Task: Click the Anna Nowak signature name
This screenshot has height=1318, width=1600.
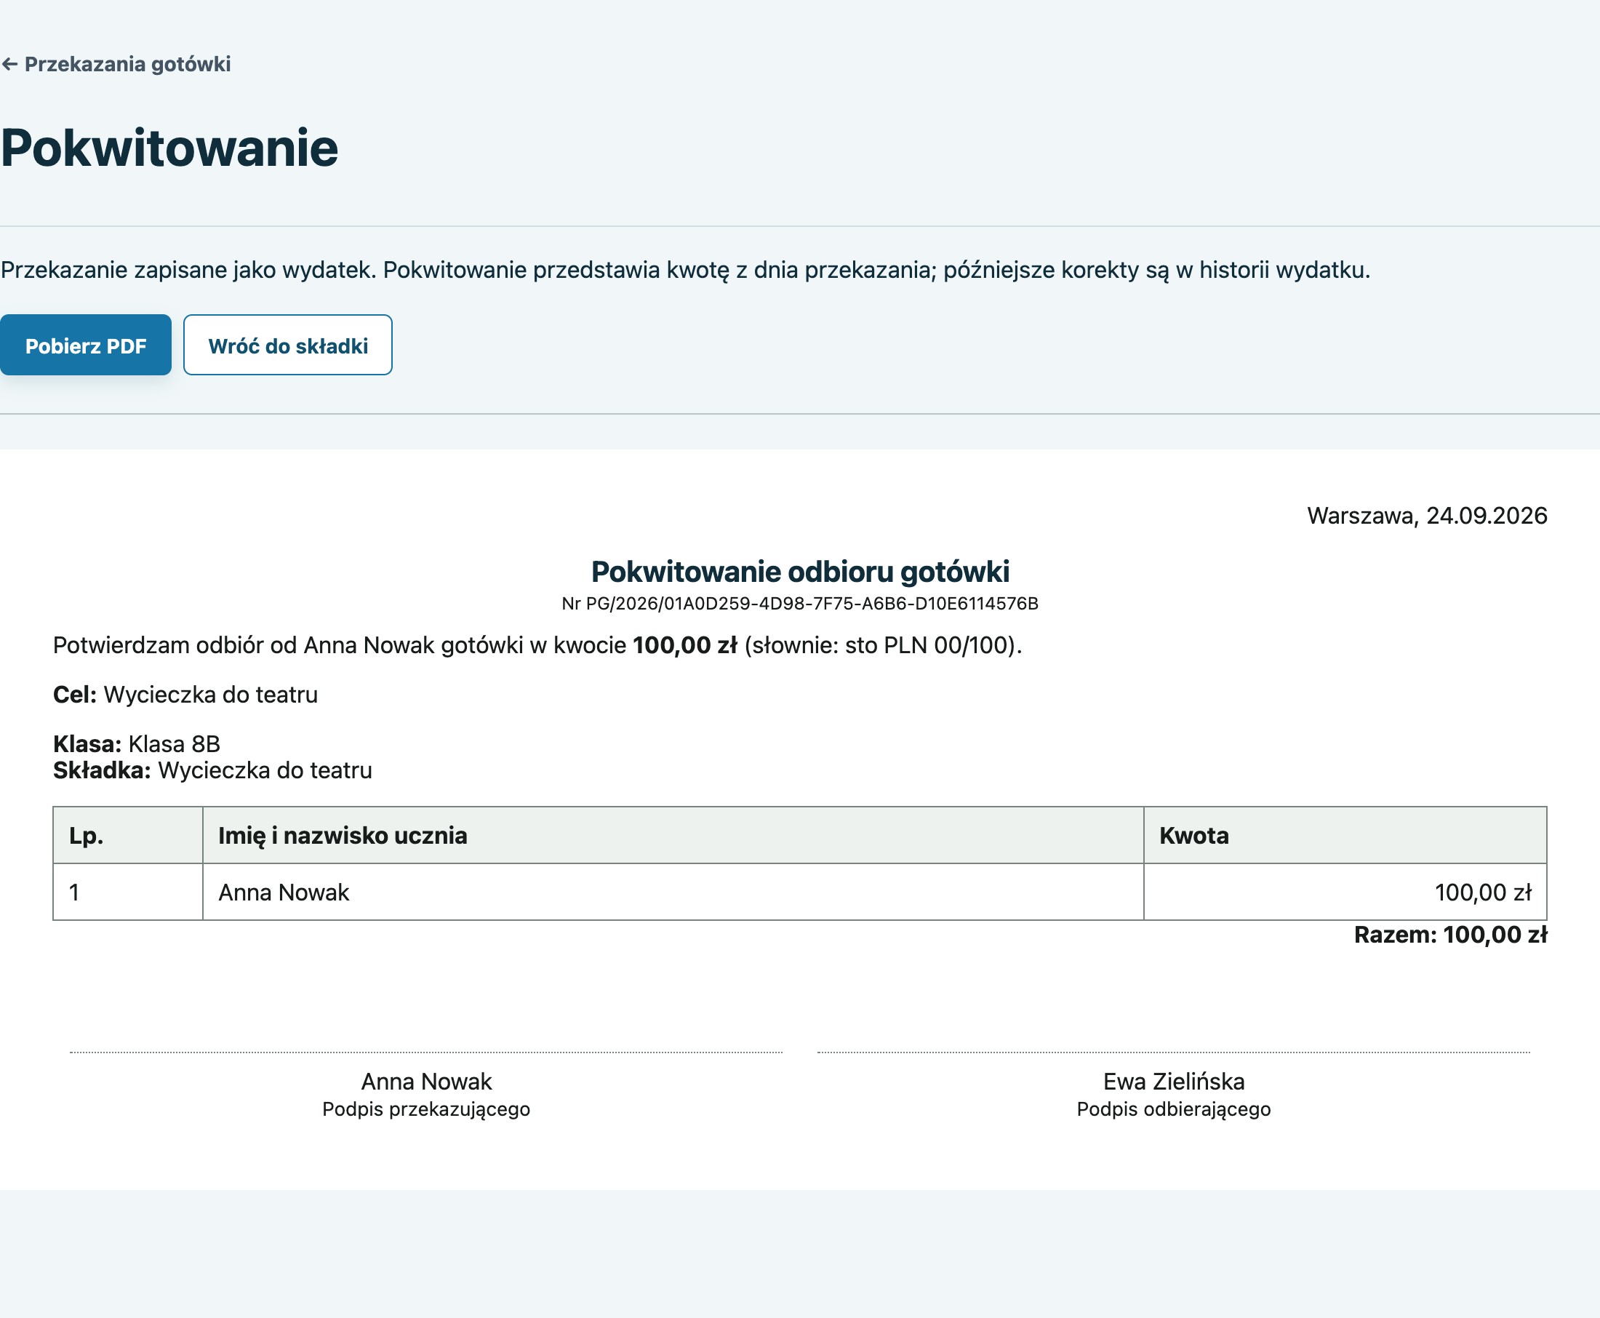Action: click(427, 1082)
